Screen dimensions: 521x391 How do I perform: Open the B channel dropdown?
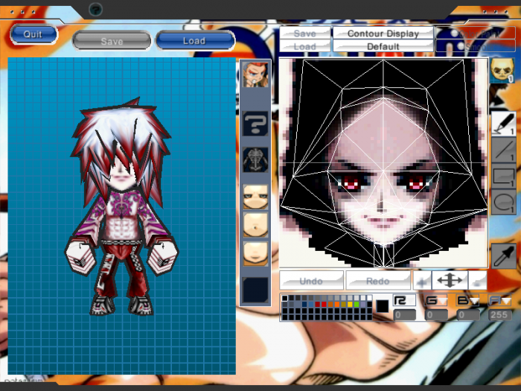point(468,300)
